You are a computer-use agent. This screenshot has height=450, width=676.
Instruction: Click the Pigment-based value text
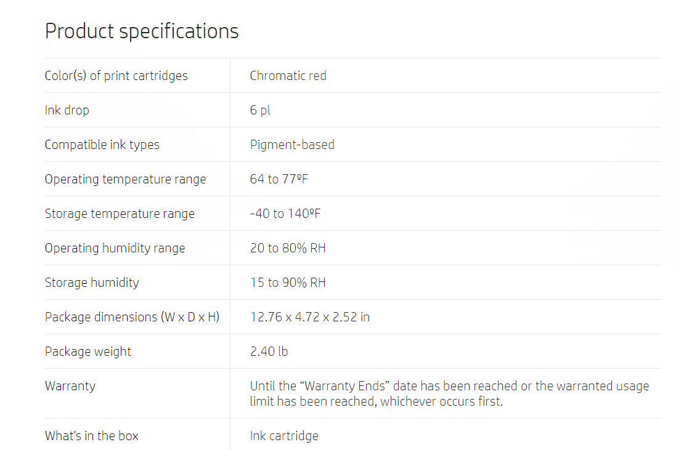[x=292, y=145]
